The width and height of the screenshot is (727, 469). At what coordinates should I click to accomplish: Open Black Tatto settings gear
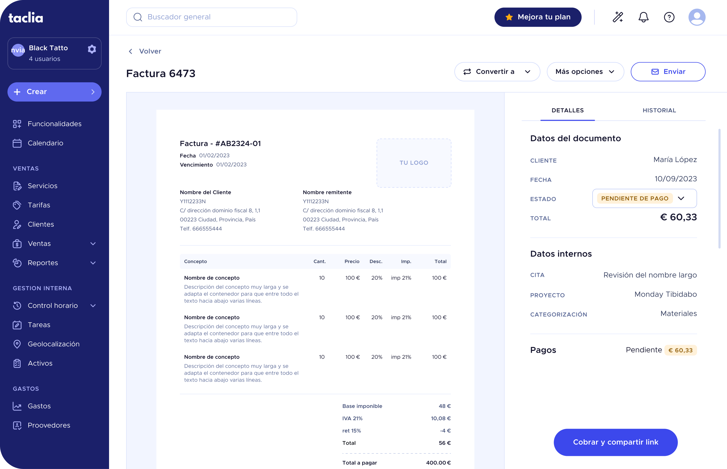click(92, 49)
